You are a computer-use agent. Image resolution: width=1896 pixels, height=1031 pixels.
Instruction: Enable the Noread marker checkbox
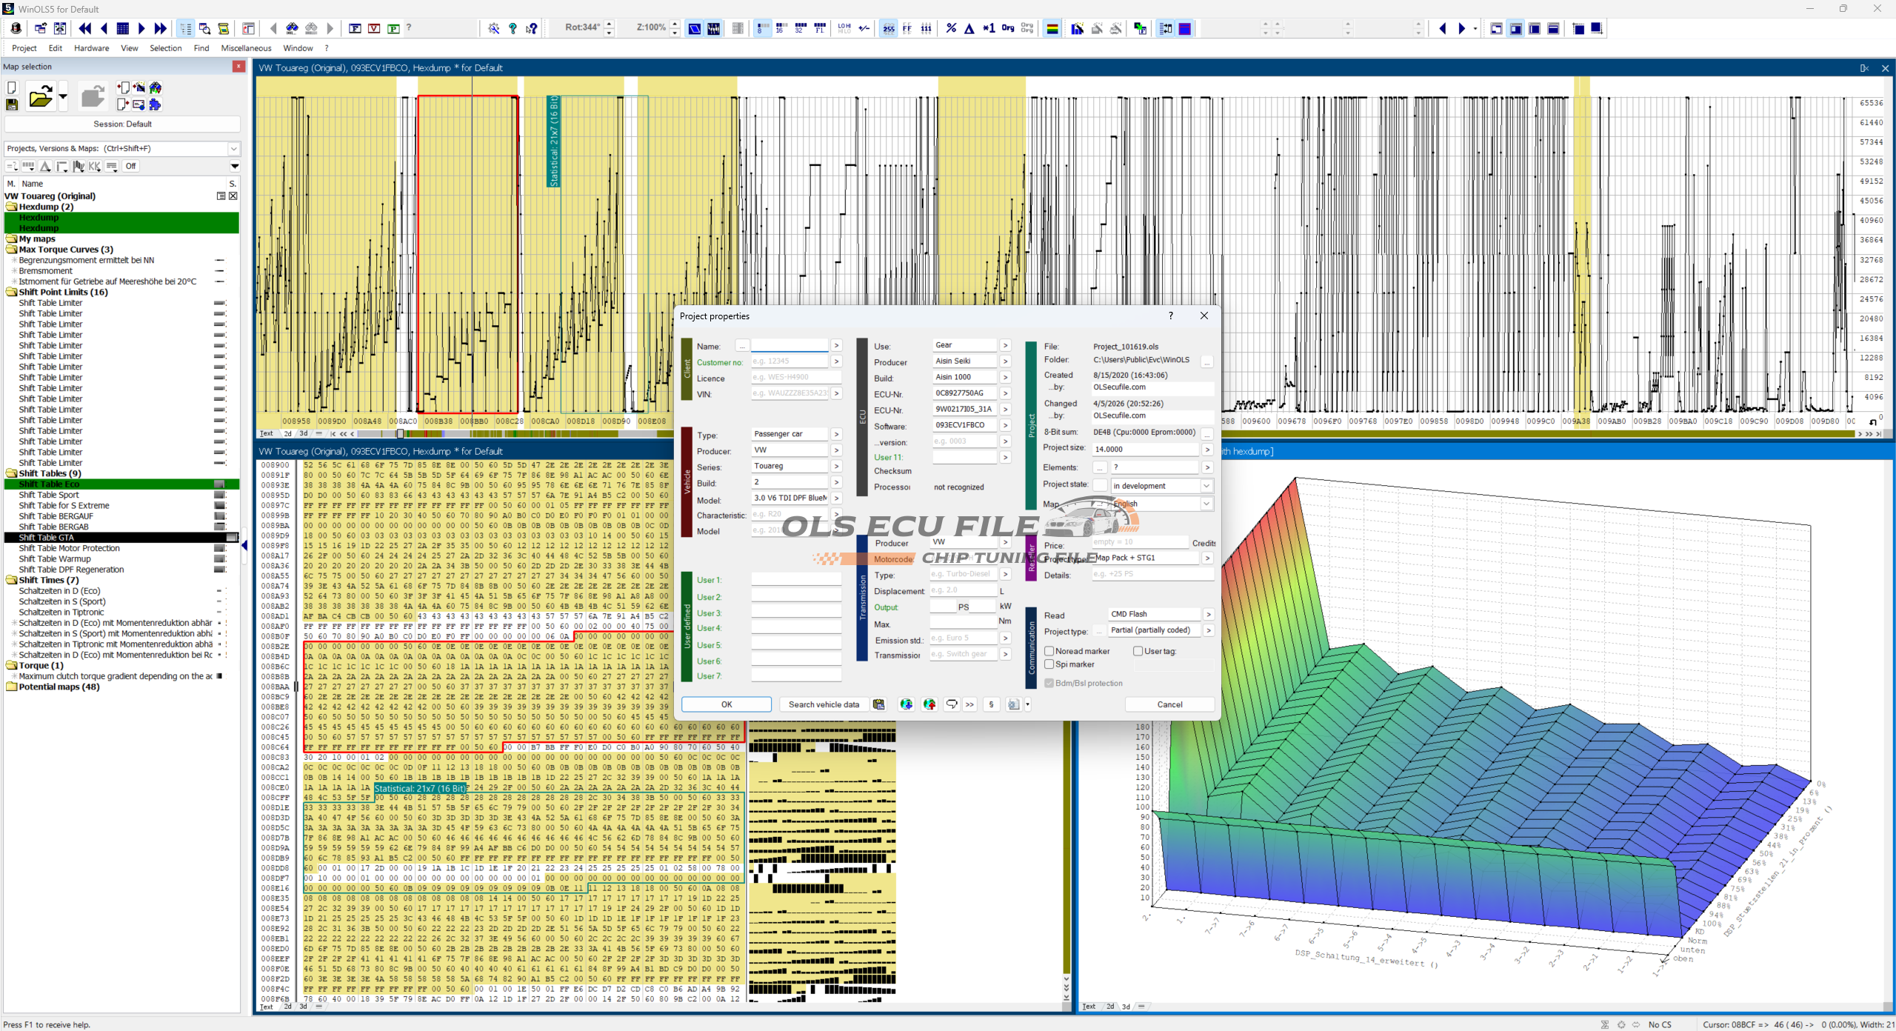point(1049,651)
